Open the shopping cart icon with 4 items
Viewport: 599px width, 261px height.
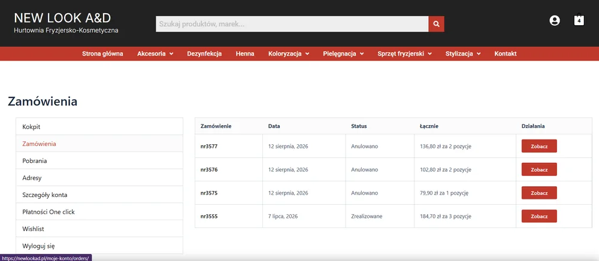pos(579,20)
